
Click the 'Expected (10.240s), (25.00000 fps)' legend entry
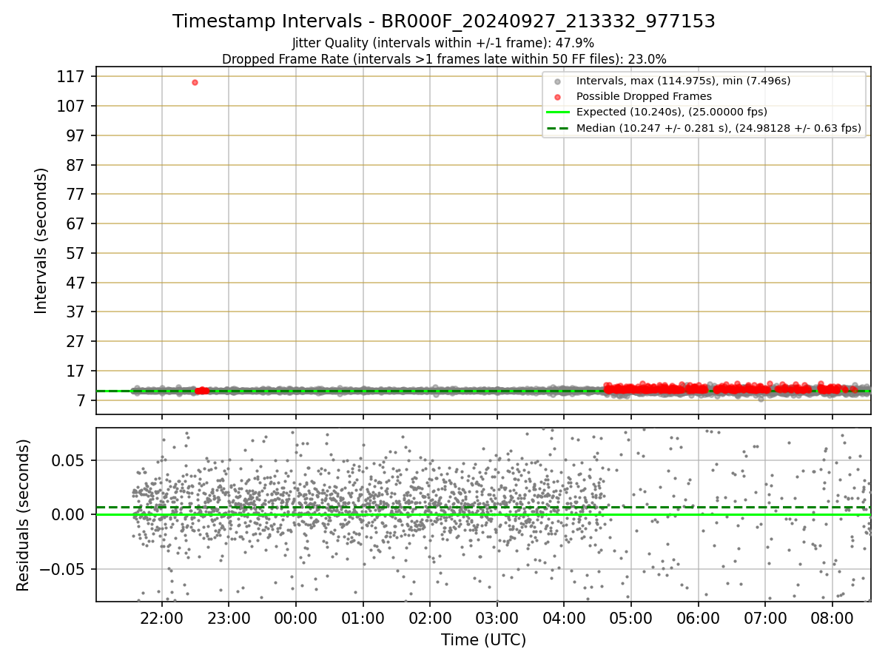pyautogui.click(x=672, y=112)
